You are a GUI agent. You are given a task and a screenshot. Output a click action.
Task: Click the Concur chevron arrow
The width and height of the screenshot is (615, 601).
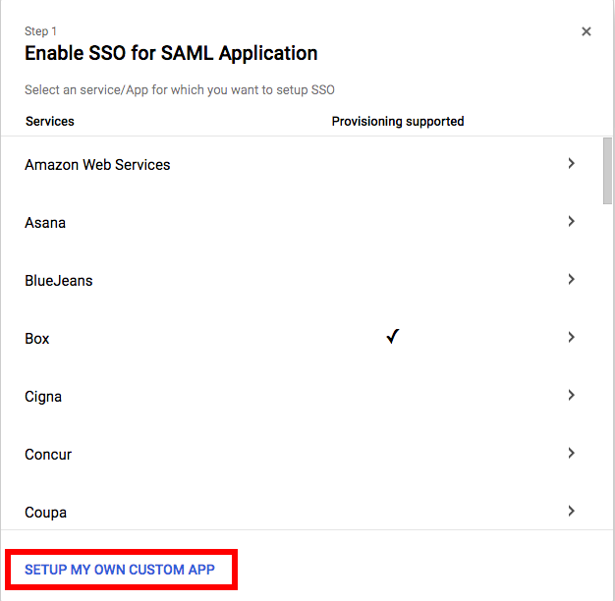pyautogui.click(x=571, y=454)
